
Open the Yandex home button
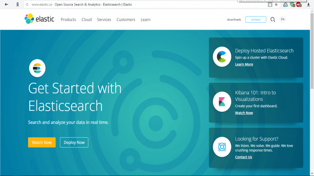pos(17,4)
